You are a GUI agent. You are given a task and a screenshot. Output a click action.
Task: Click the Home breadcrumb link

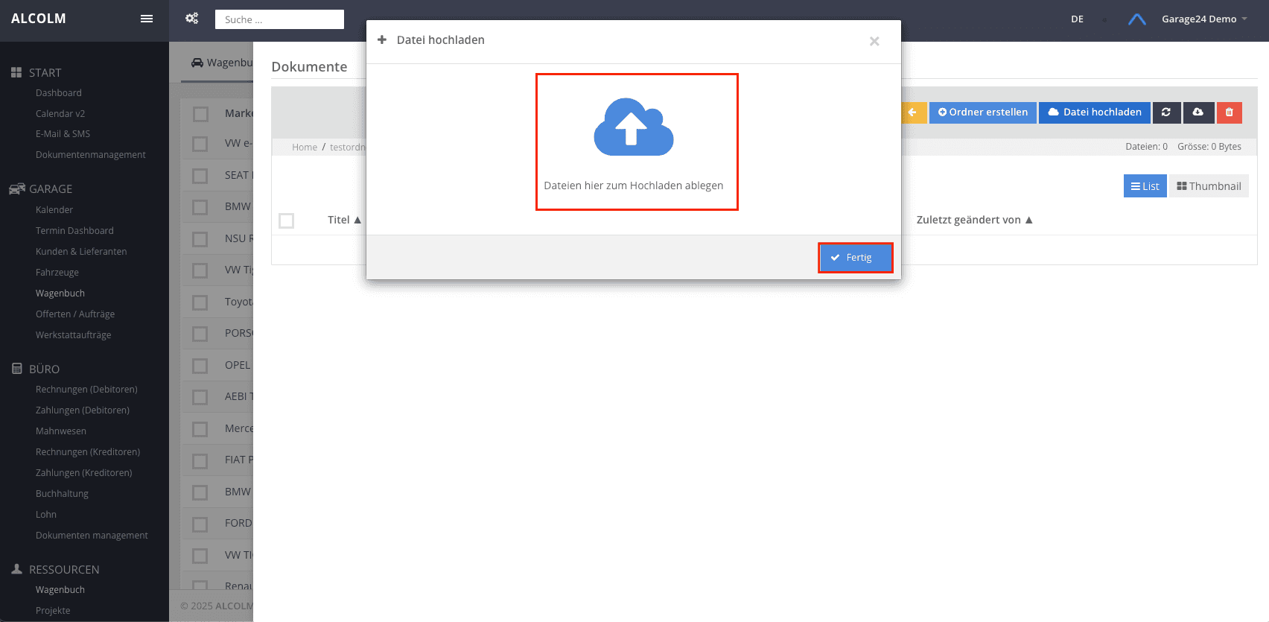[x=305, y=147]
